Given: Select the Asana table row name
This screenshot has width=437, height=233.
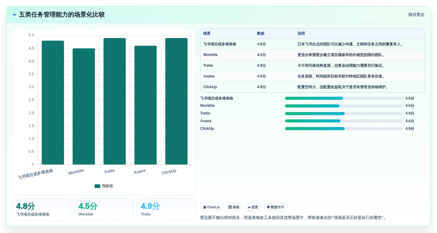Looking at the screenshot, I should tap(209, 76).
